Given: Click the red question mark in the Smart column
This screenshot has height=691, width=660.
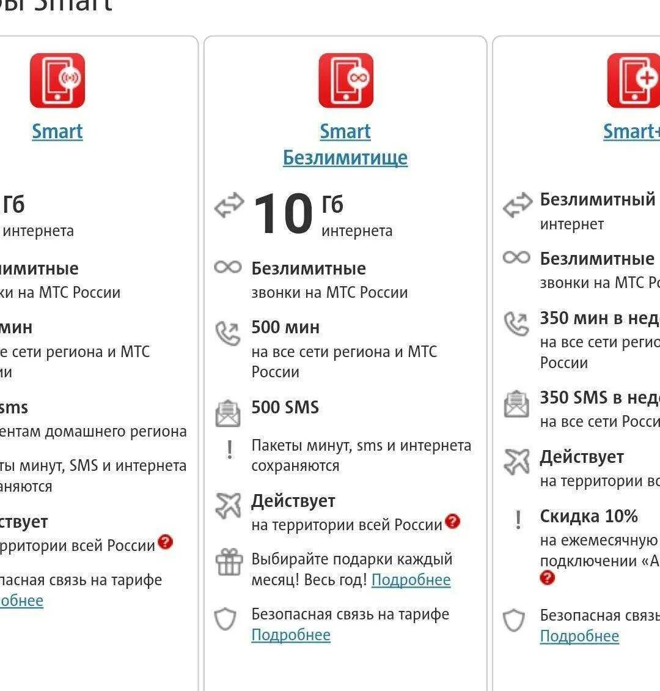Looking at the screenshot, I should [165, 542].
